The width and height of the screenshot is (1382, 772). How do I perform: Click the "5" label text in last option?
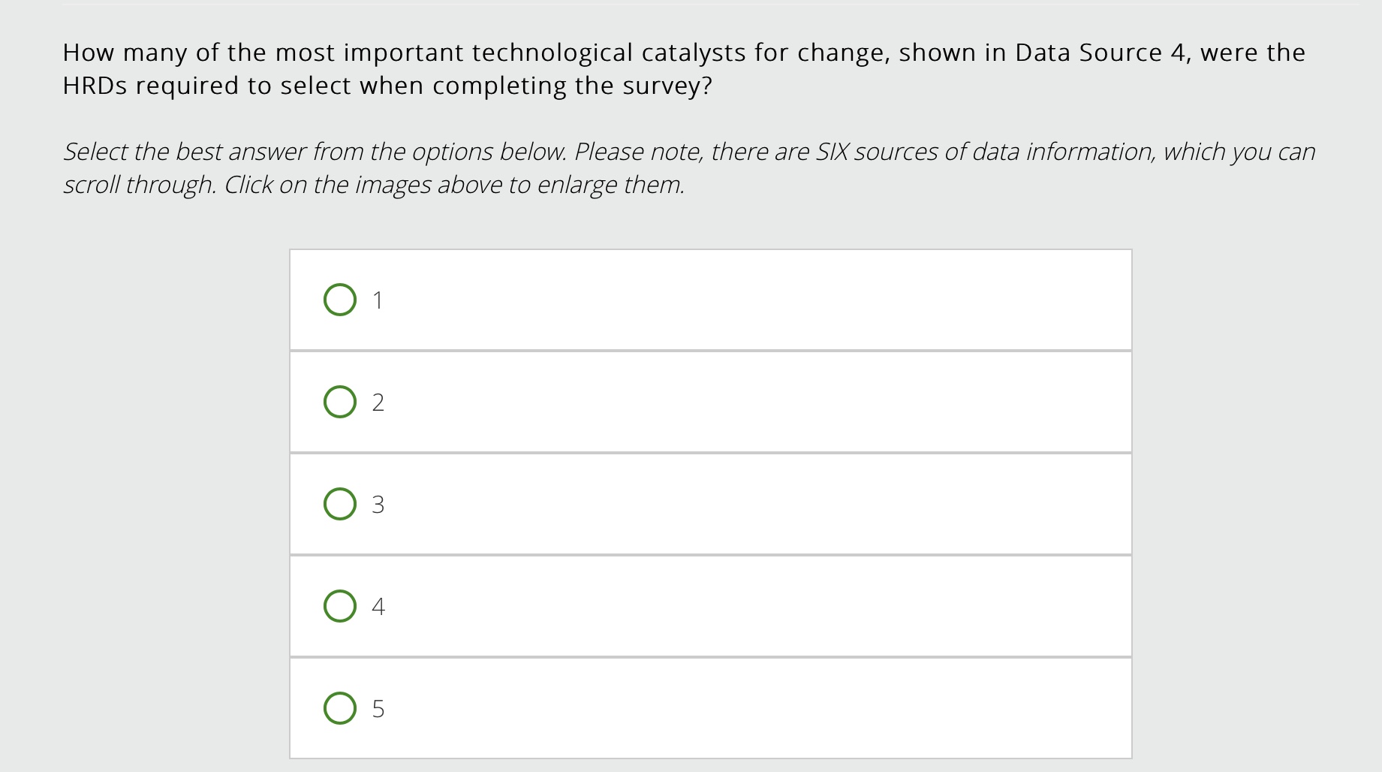(378, 709)
